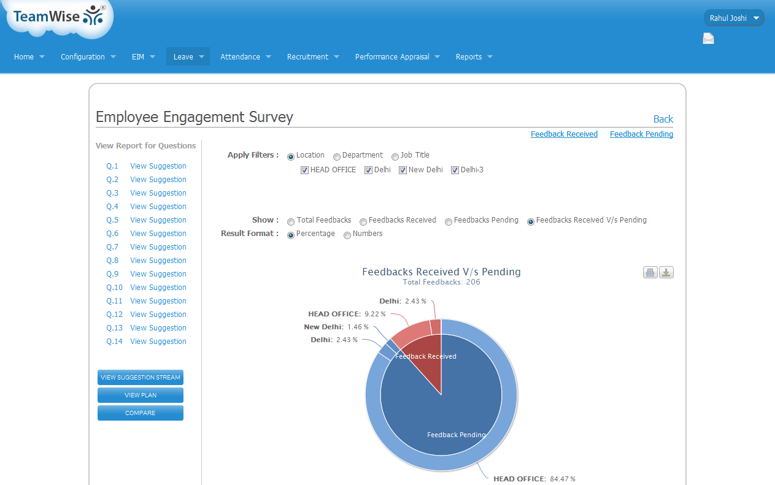Expand the Reports menu dropdown
The width and height of the screenshot is (775, 485).
tap(474, 57)
